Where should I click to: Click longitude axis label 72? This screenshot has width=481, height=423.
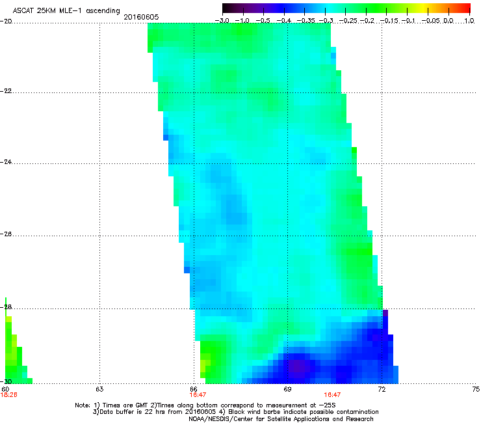click(382, 389)
